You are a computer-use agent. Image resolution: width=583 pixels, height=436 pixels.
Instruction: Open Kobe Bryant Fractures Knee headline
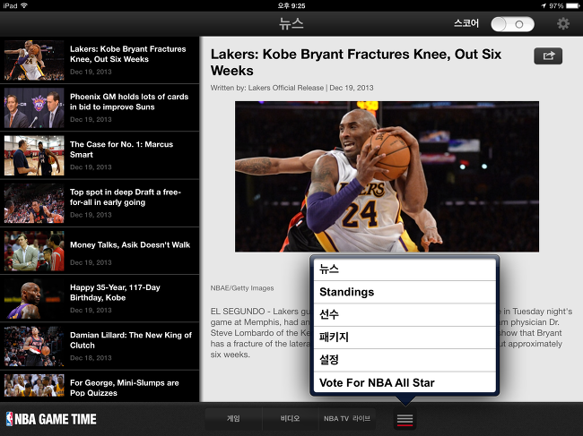tap(100, 60)
